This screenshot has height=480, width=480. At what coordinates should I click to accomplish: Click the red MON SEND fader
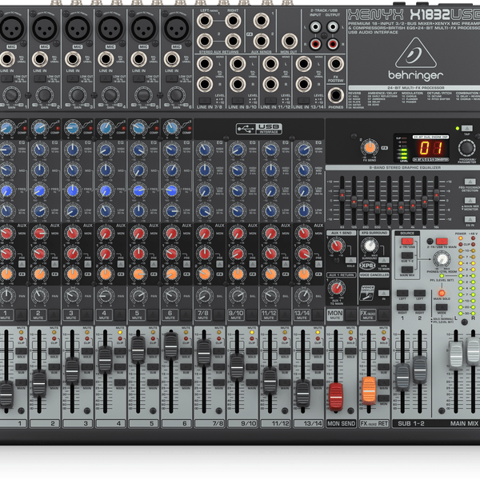[336, 397]
